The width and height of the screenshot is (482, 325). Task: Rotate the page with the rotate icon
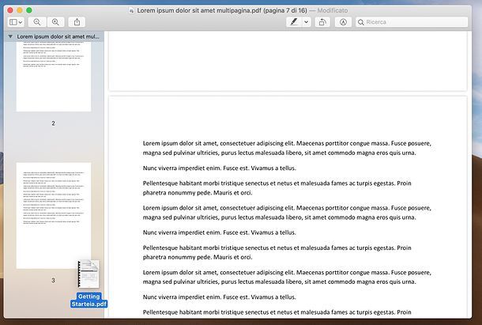click(322, 22)
